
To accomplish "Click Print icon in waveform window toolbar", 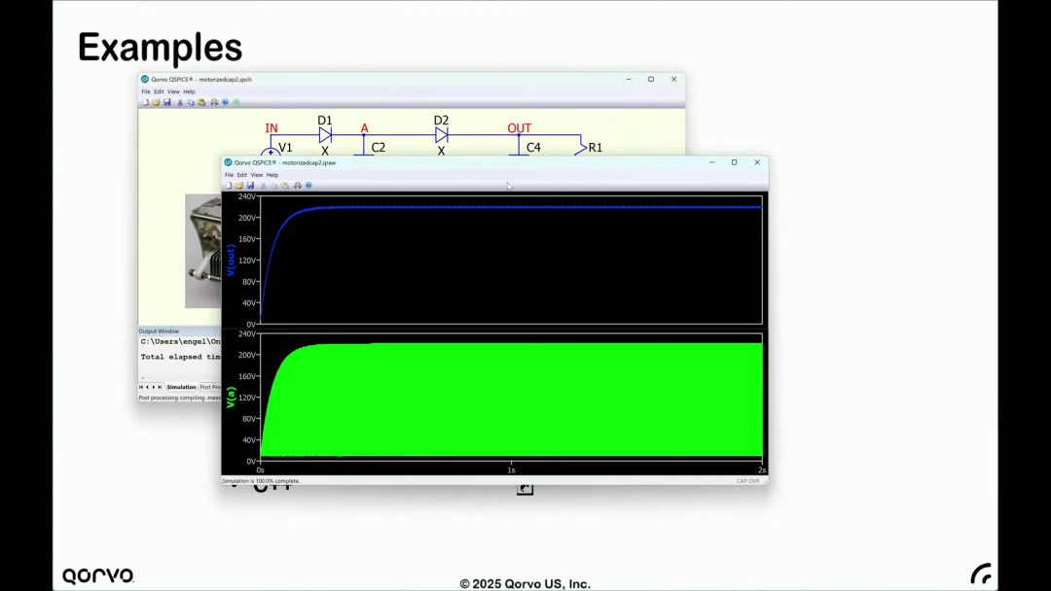I will point(298,186).
